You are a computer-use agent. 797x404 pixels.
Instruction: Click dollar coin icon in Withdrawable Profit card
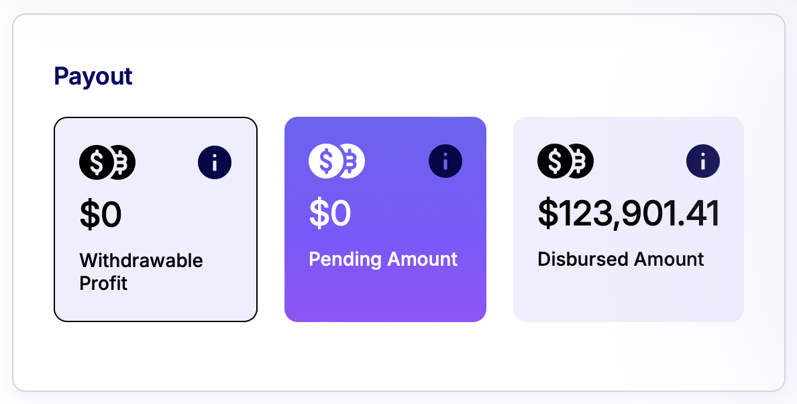pyautogui.click(x=96, y=162)
